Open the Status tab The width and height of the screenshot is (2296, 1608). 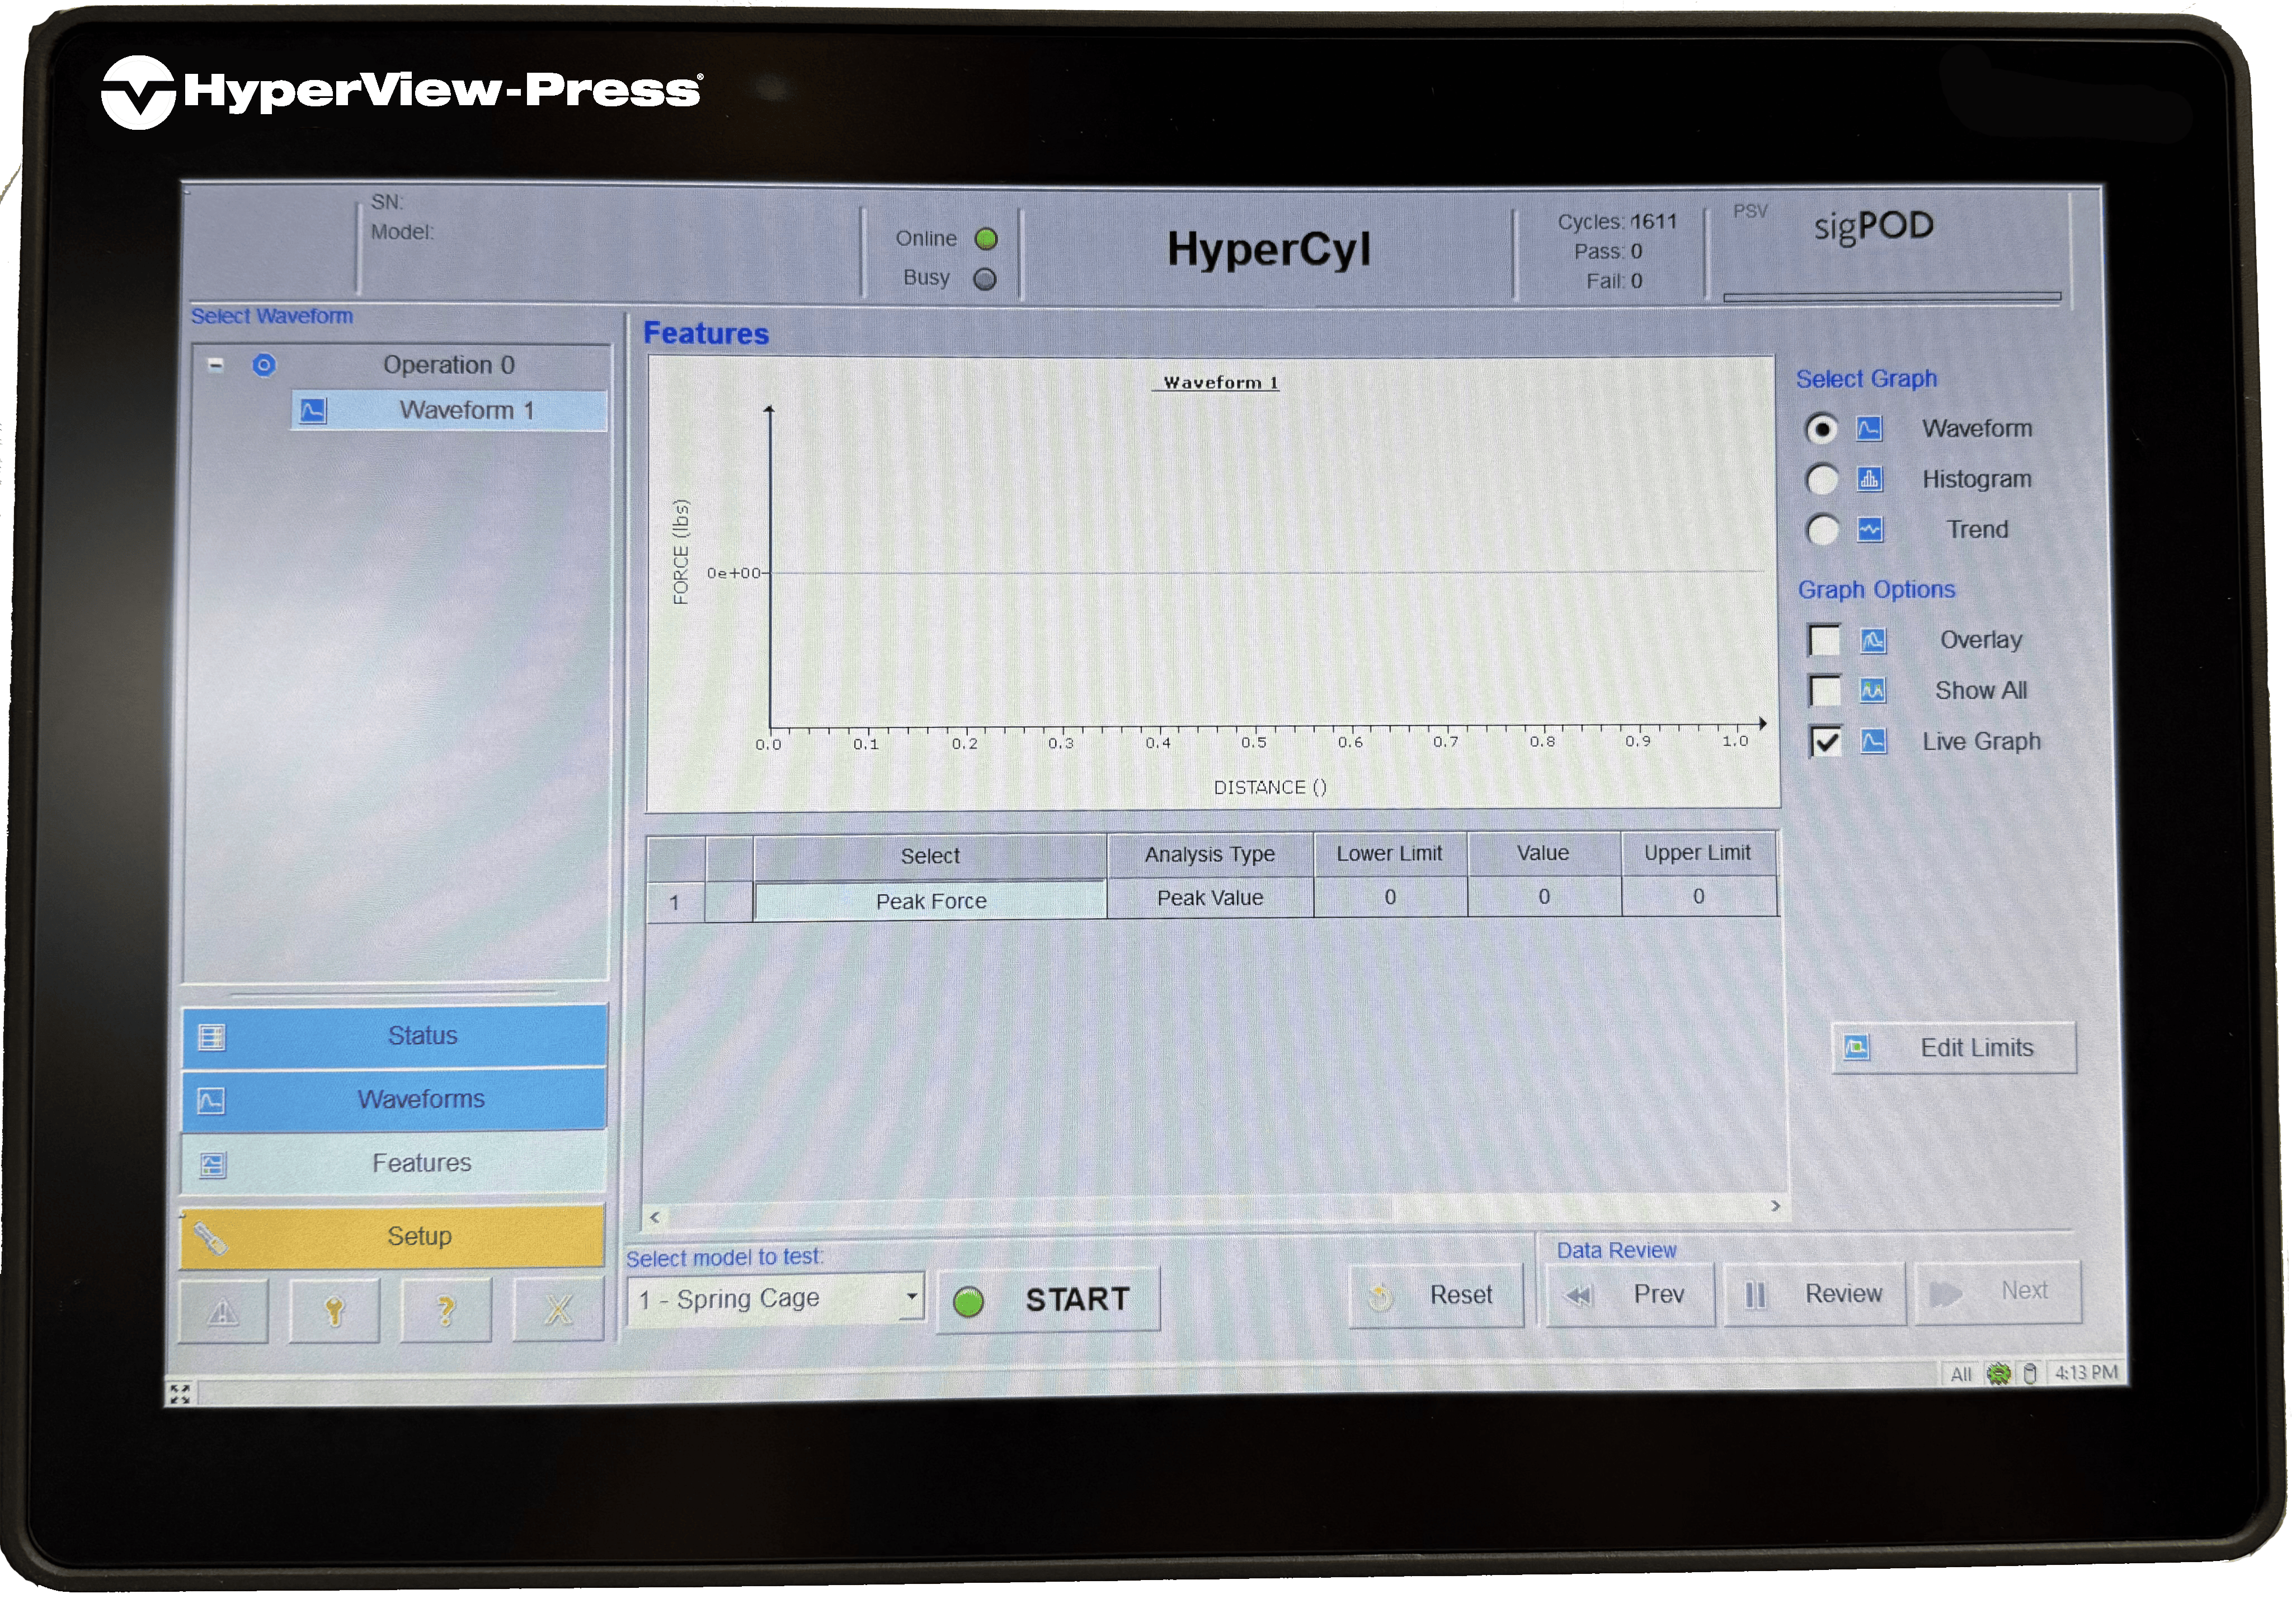[394, 1037]
